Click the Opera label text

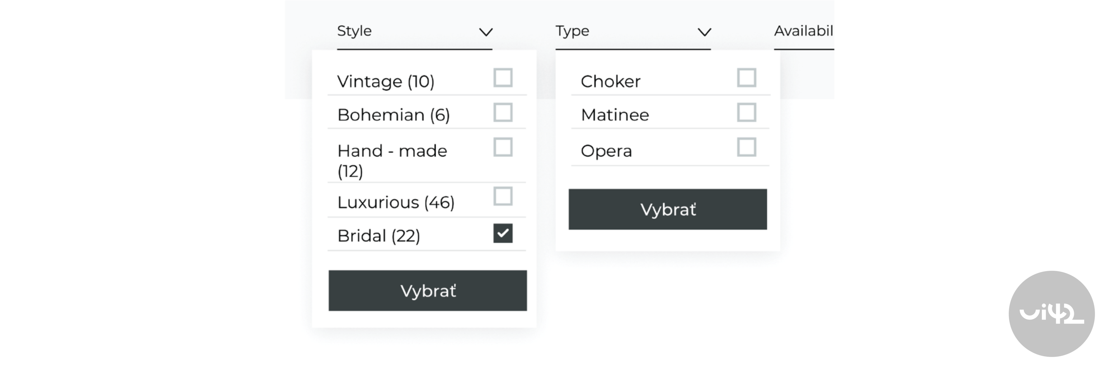coord(606,150)
